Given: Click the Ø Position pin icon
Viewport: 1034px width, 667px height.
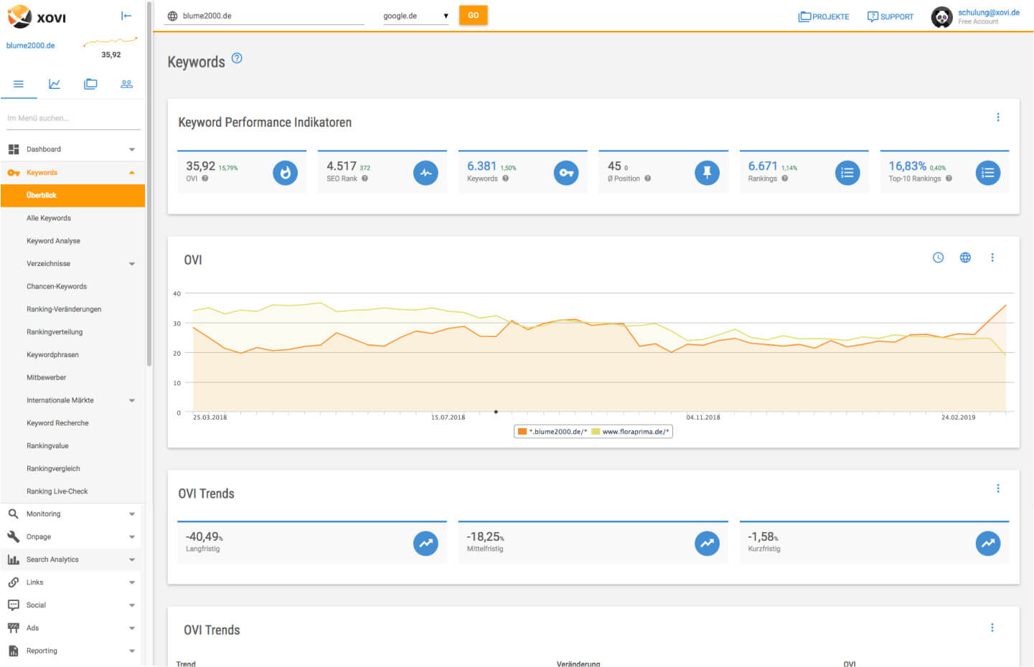Looking at the screenshot, I should tap(707, 173).
